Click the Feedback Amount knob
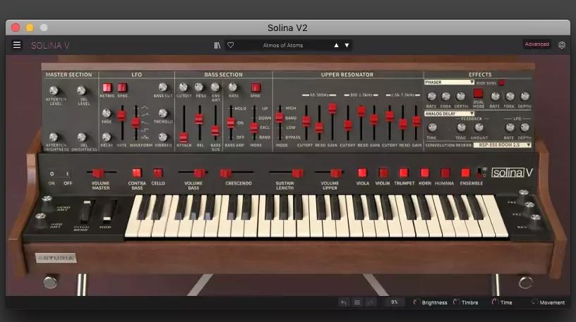 (479, 128)
